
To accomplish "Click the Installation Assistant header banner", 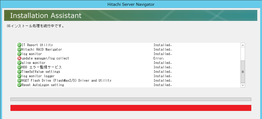I will coord(131,15).
